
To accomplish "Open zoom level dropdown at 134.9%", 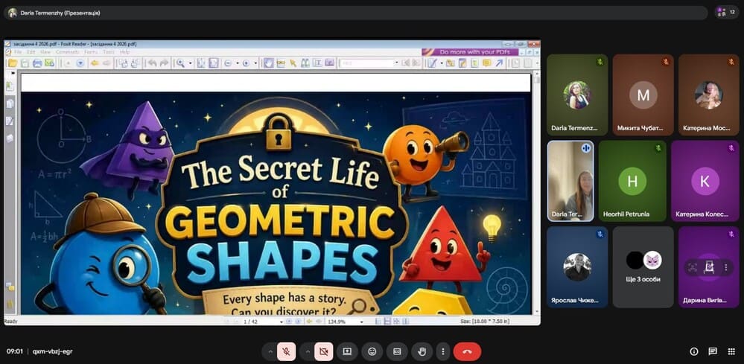I will [x=362, y=322].
